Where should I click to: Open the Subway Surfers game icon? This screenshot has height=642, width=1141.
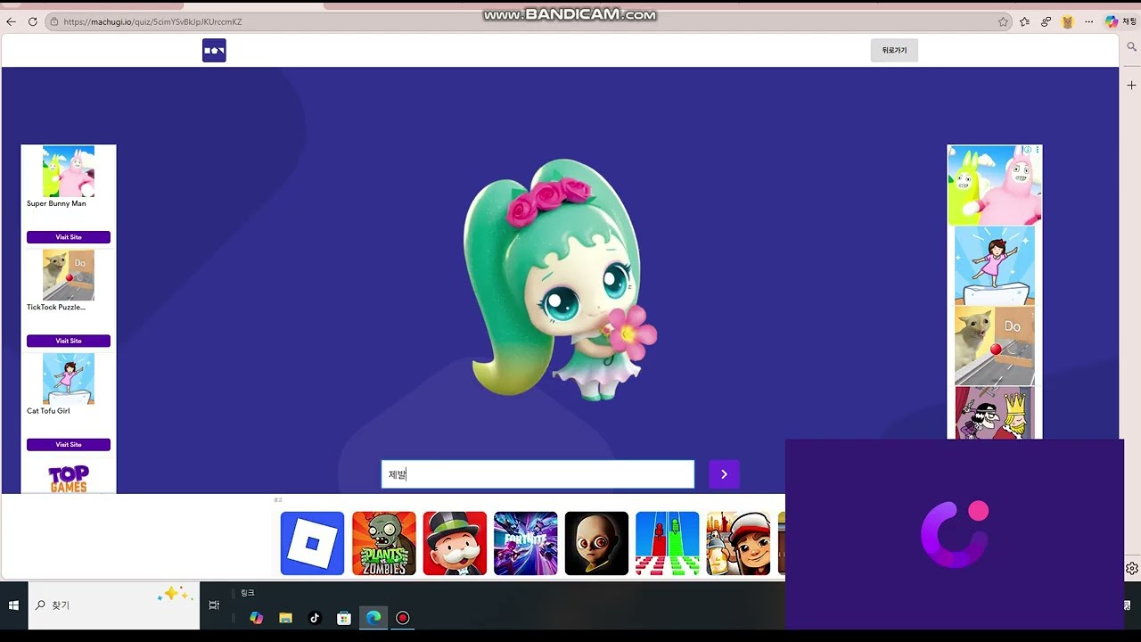(x=738, y=543)
